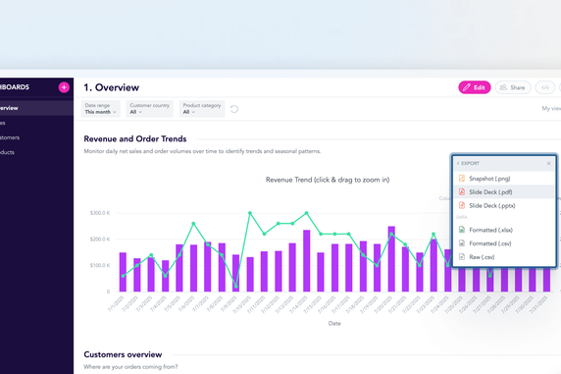Screen dimensions: 561x374
Task: Export data as Formatted (.xlsx)
Action: point(504,230)
